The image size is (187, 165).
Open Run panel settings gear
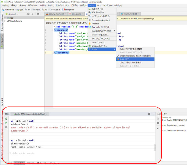pyautogui.click(x=149, y=114)
